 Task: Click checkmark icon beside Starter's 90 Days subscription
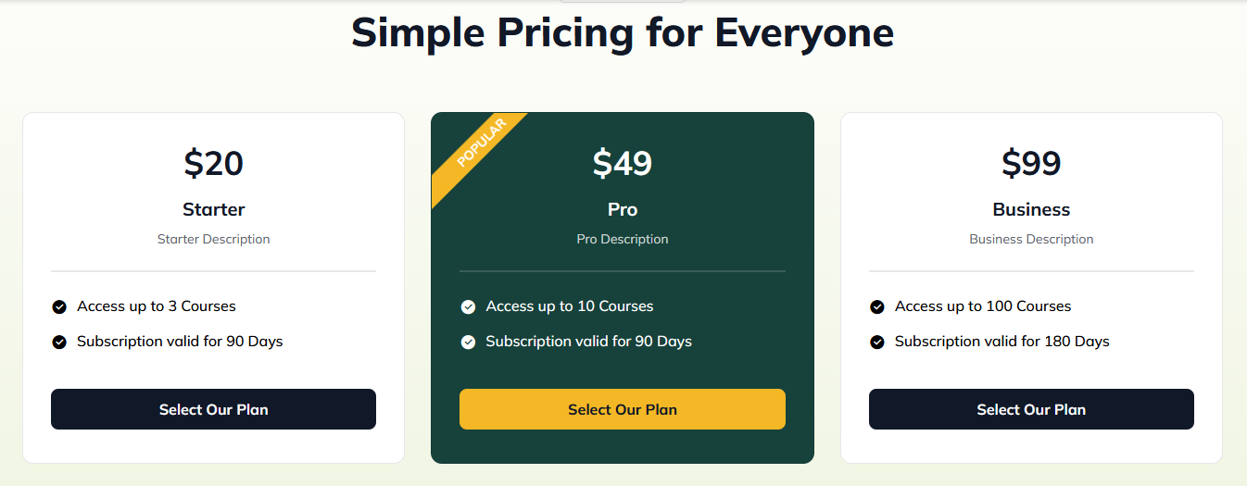(x=59, y=342)
